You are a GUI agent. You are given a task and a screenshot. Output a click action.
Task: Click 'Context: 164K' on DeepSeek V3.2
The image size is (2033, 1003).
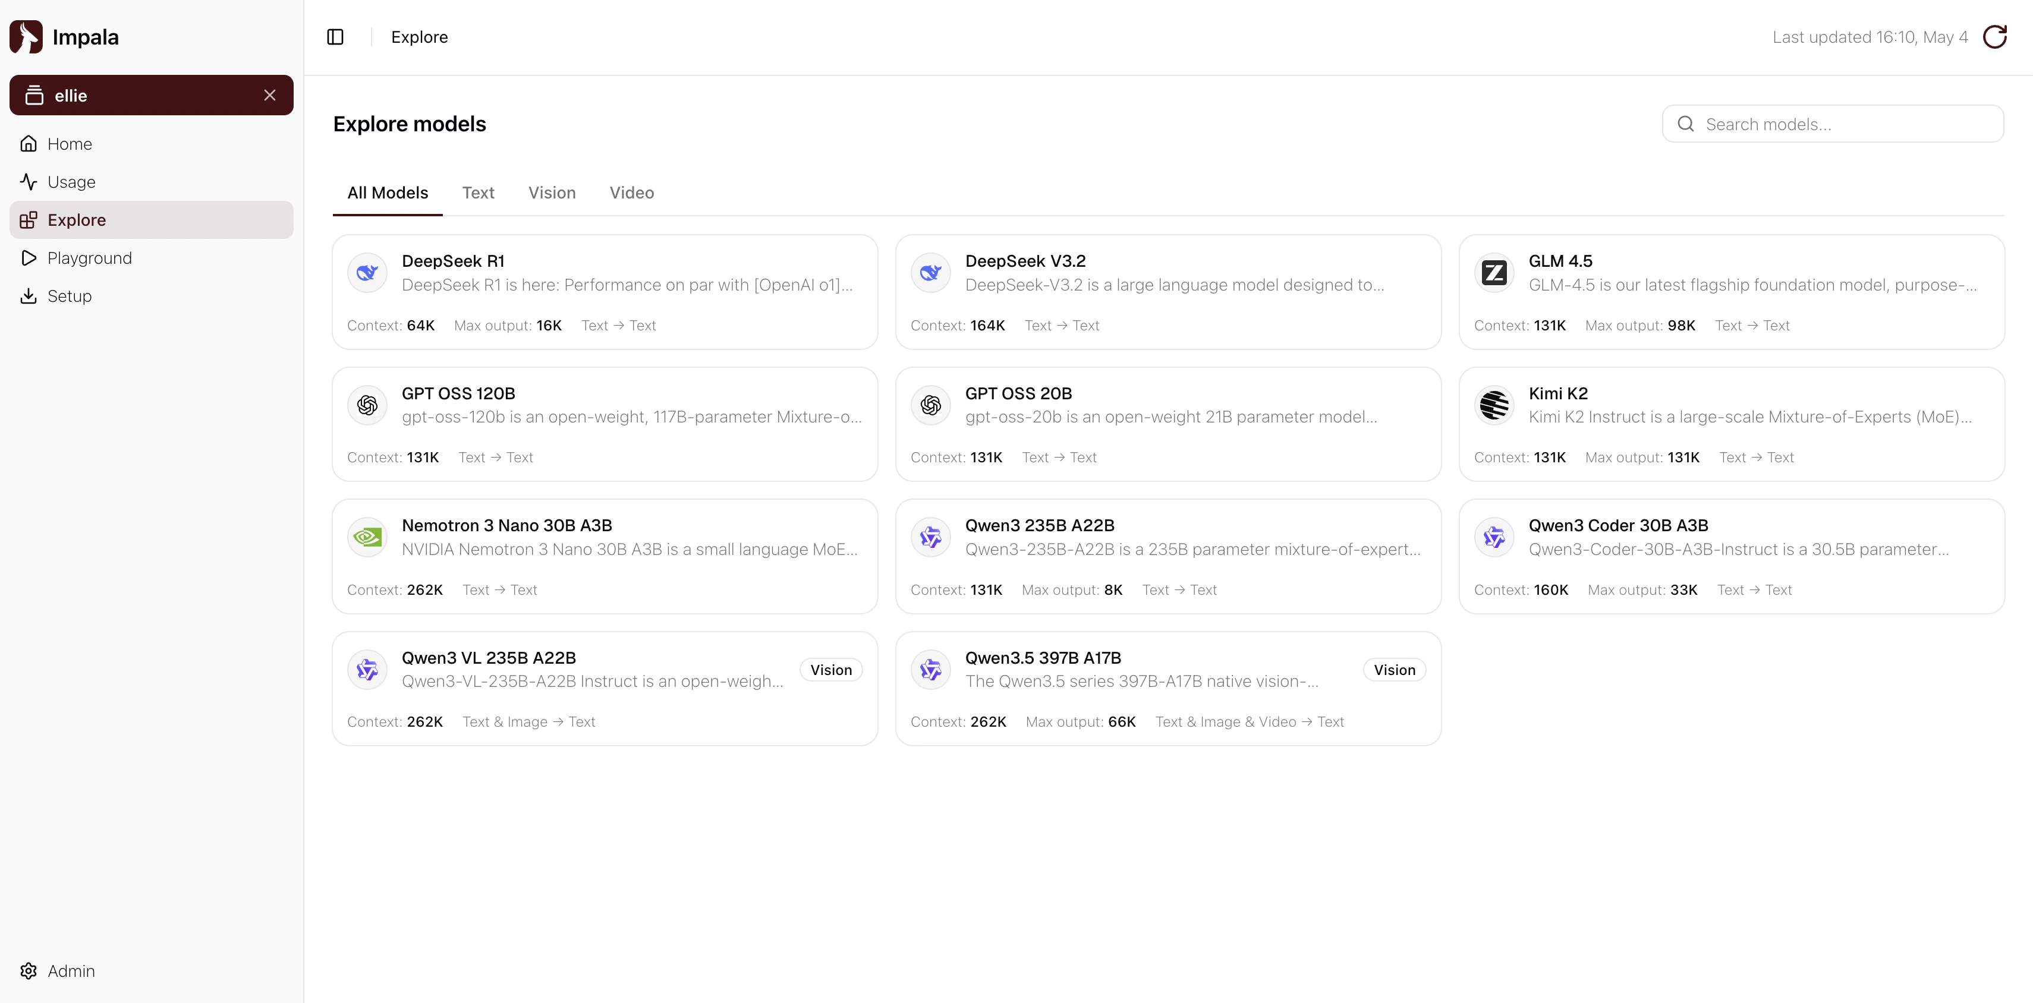click(x=958, y=326)
